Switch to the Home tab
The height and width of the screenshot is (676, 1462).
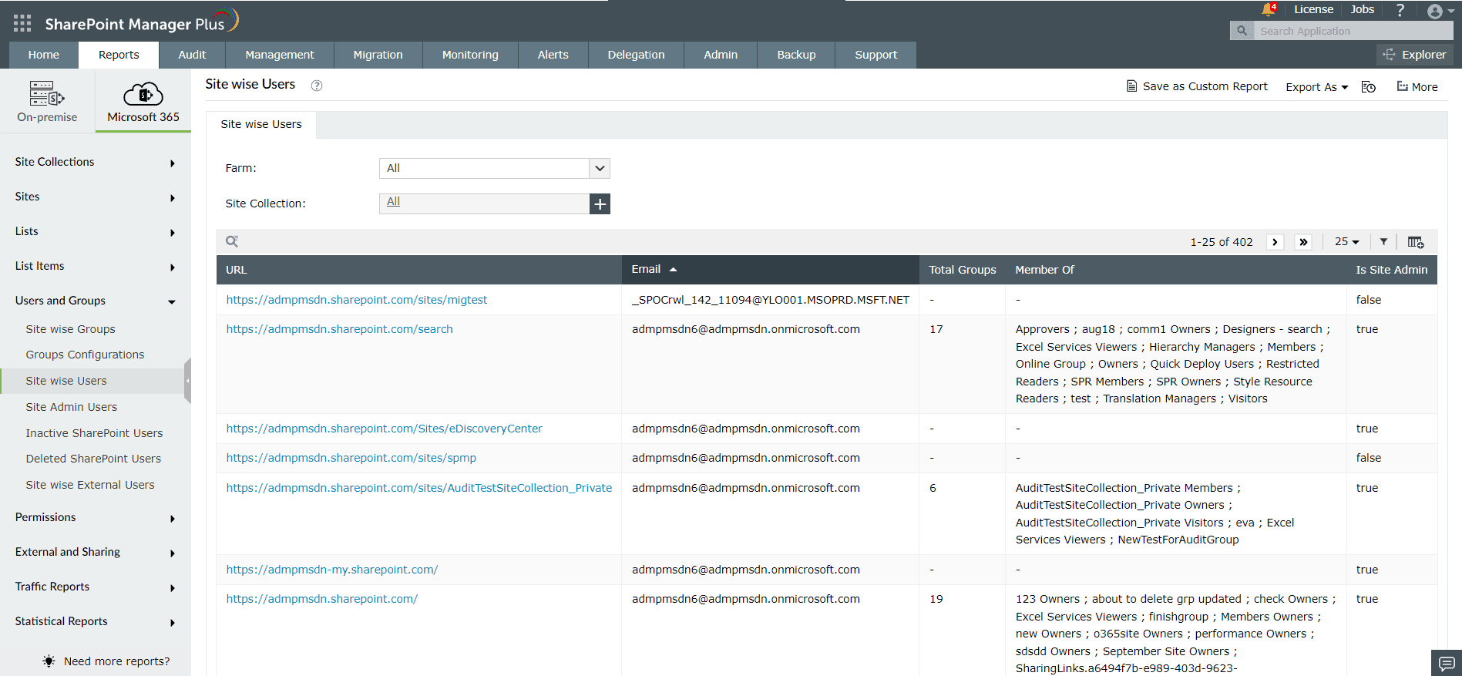44,55
